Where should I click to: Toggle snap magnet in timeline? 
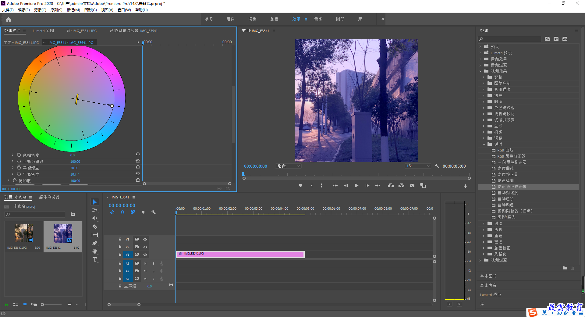122,212
